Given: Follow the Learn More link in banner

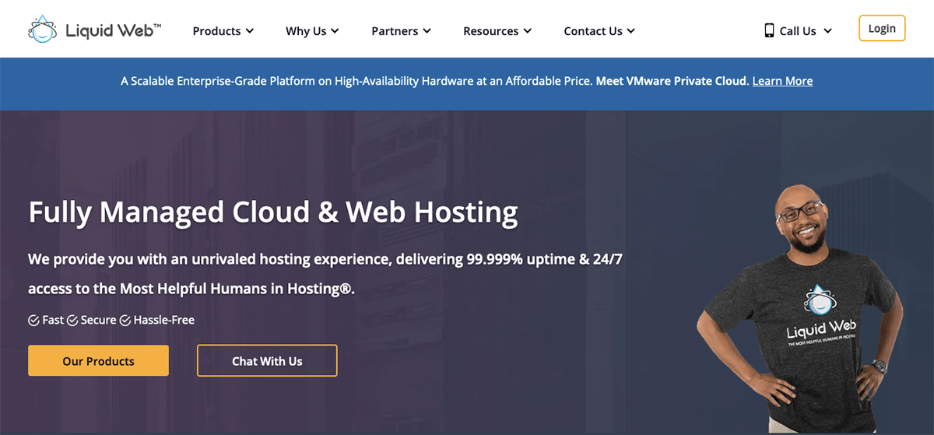Looking at the screenshot, I should 782,81.
